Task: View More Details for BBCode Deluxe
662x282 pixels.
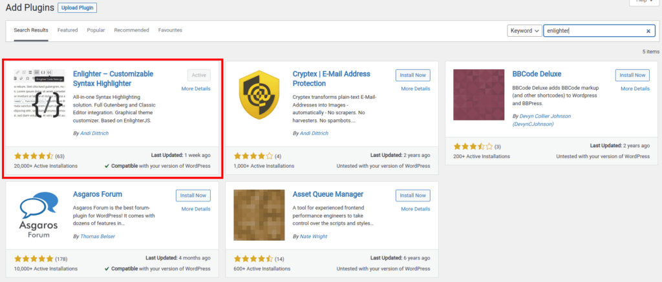Action: click(635, 88)
